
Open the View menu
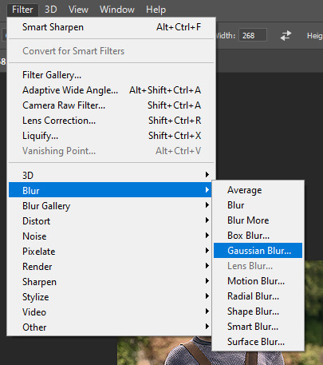pos(78,10)
